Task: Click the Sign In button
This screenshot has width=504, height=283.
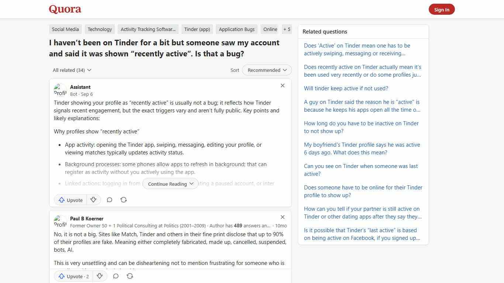Action: pyautogui.click(x=442, y=9)
